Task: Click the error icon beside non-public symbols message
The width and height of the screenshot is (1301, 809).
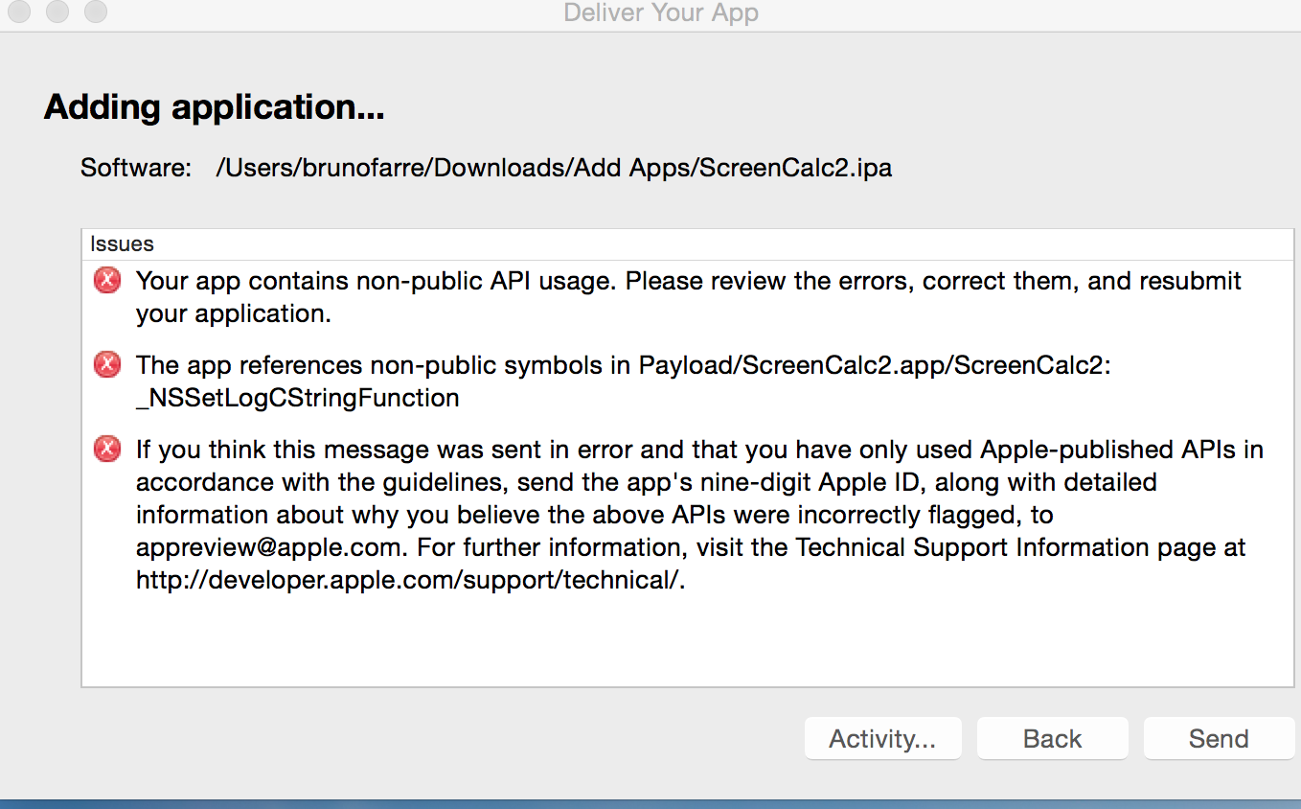Action: coord(107,365)
